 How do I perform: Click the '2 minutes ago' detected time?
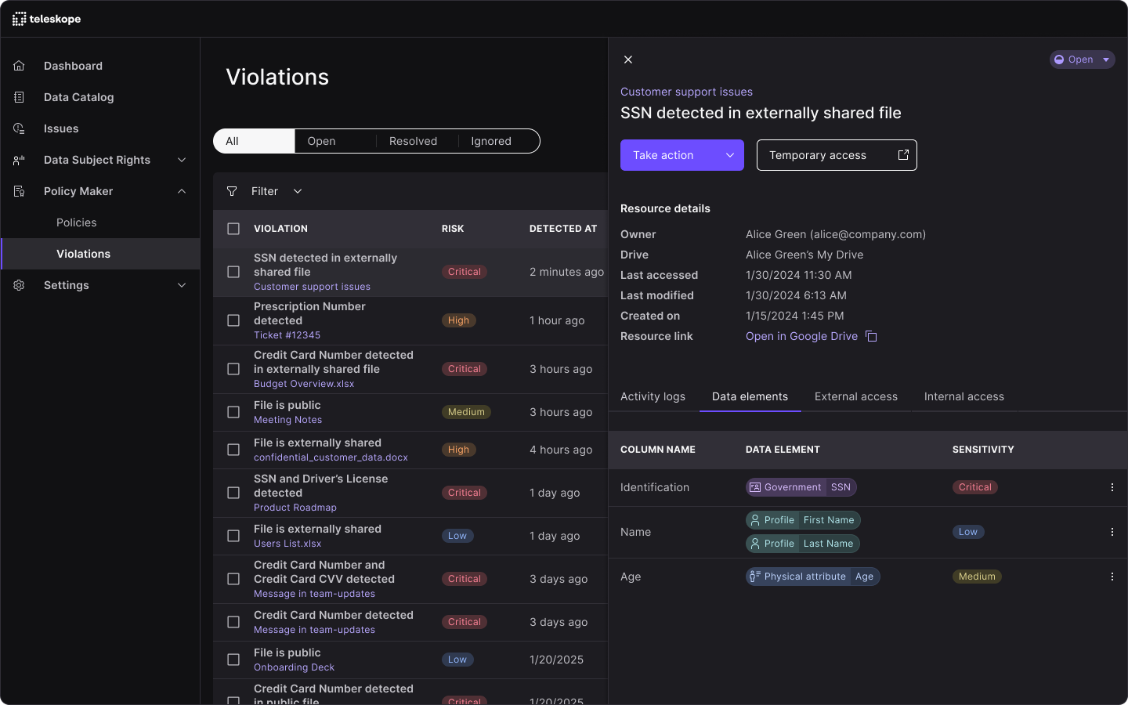pos(566,272)
